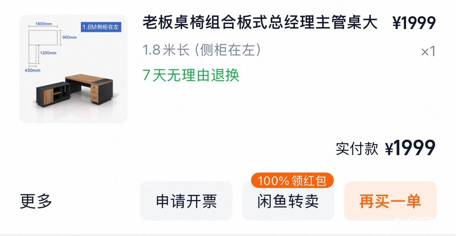This screenshot has height=236, width=456.
Task: Tap the 1.8M侧柜在左 blue tag on image
Action: pyautogui.click(x=100, y=27)
